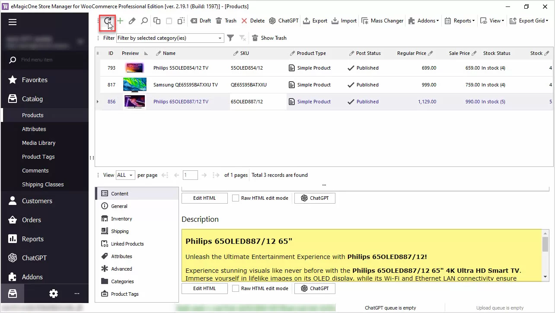Click the Copy product icon
Screen dimensions: 555x313
point(157,21)
